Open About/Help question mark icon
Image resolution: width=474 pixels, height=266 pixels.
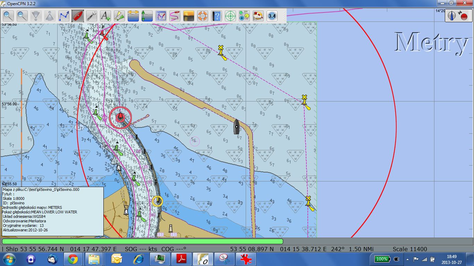(x=217, y=16)
